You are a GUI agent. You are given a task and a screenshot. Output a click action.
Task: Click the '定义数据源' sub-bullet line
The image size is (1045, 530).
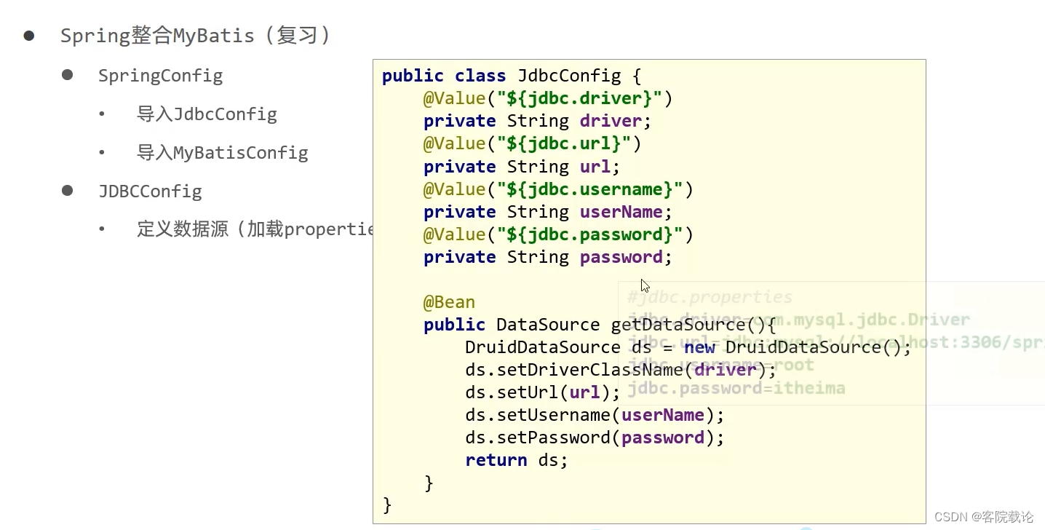255,230
